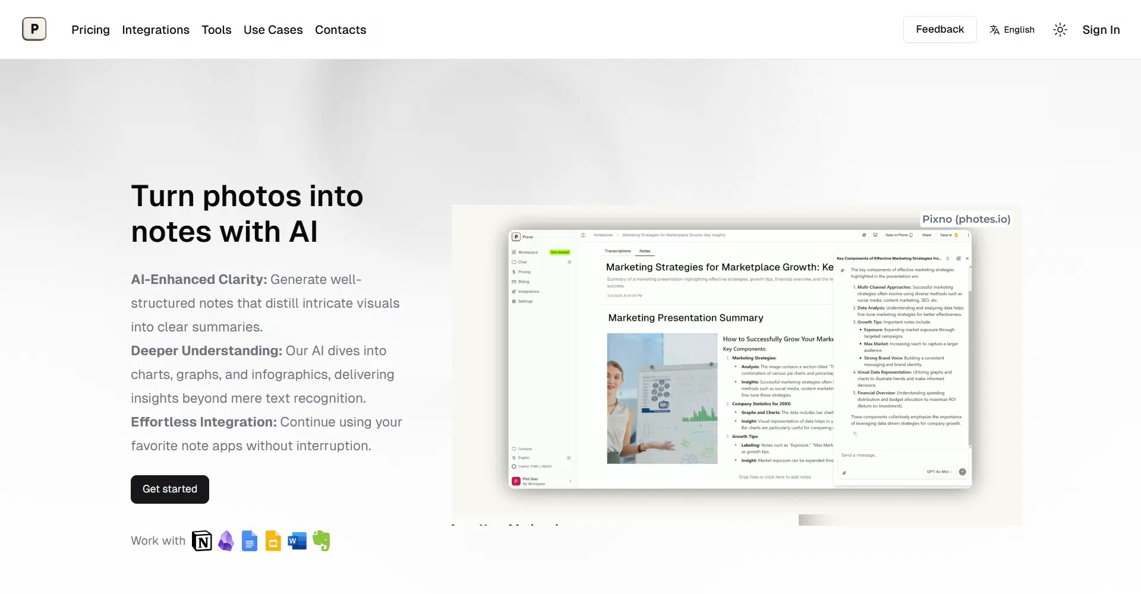This screenshot has height=594, width=1141.
Task: Navigate to Contacts in header
Action: (x=341, y=30)
